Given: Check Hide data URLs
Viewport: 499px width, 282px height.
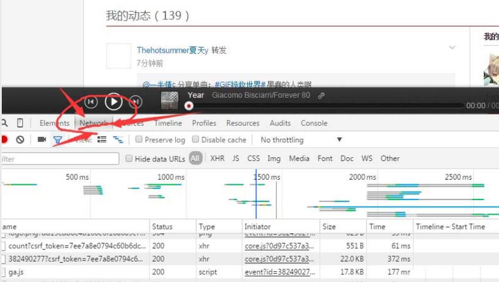Looking at the screenshot, I should click(128, 158).
